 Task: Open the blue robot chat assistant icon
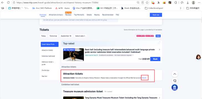pyautogui.click(x=175, y=87)
